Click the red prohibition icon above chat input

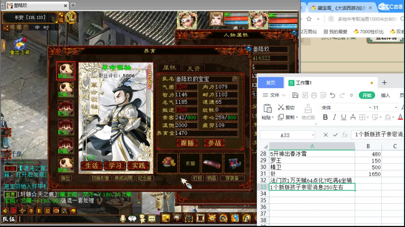[x=14, y=210]
